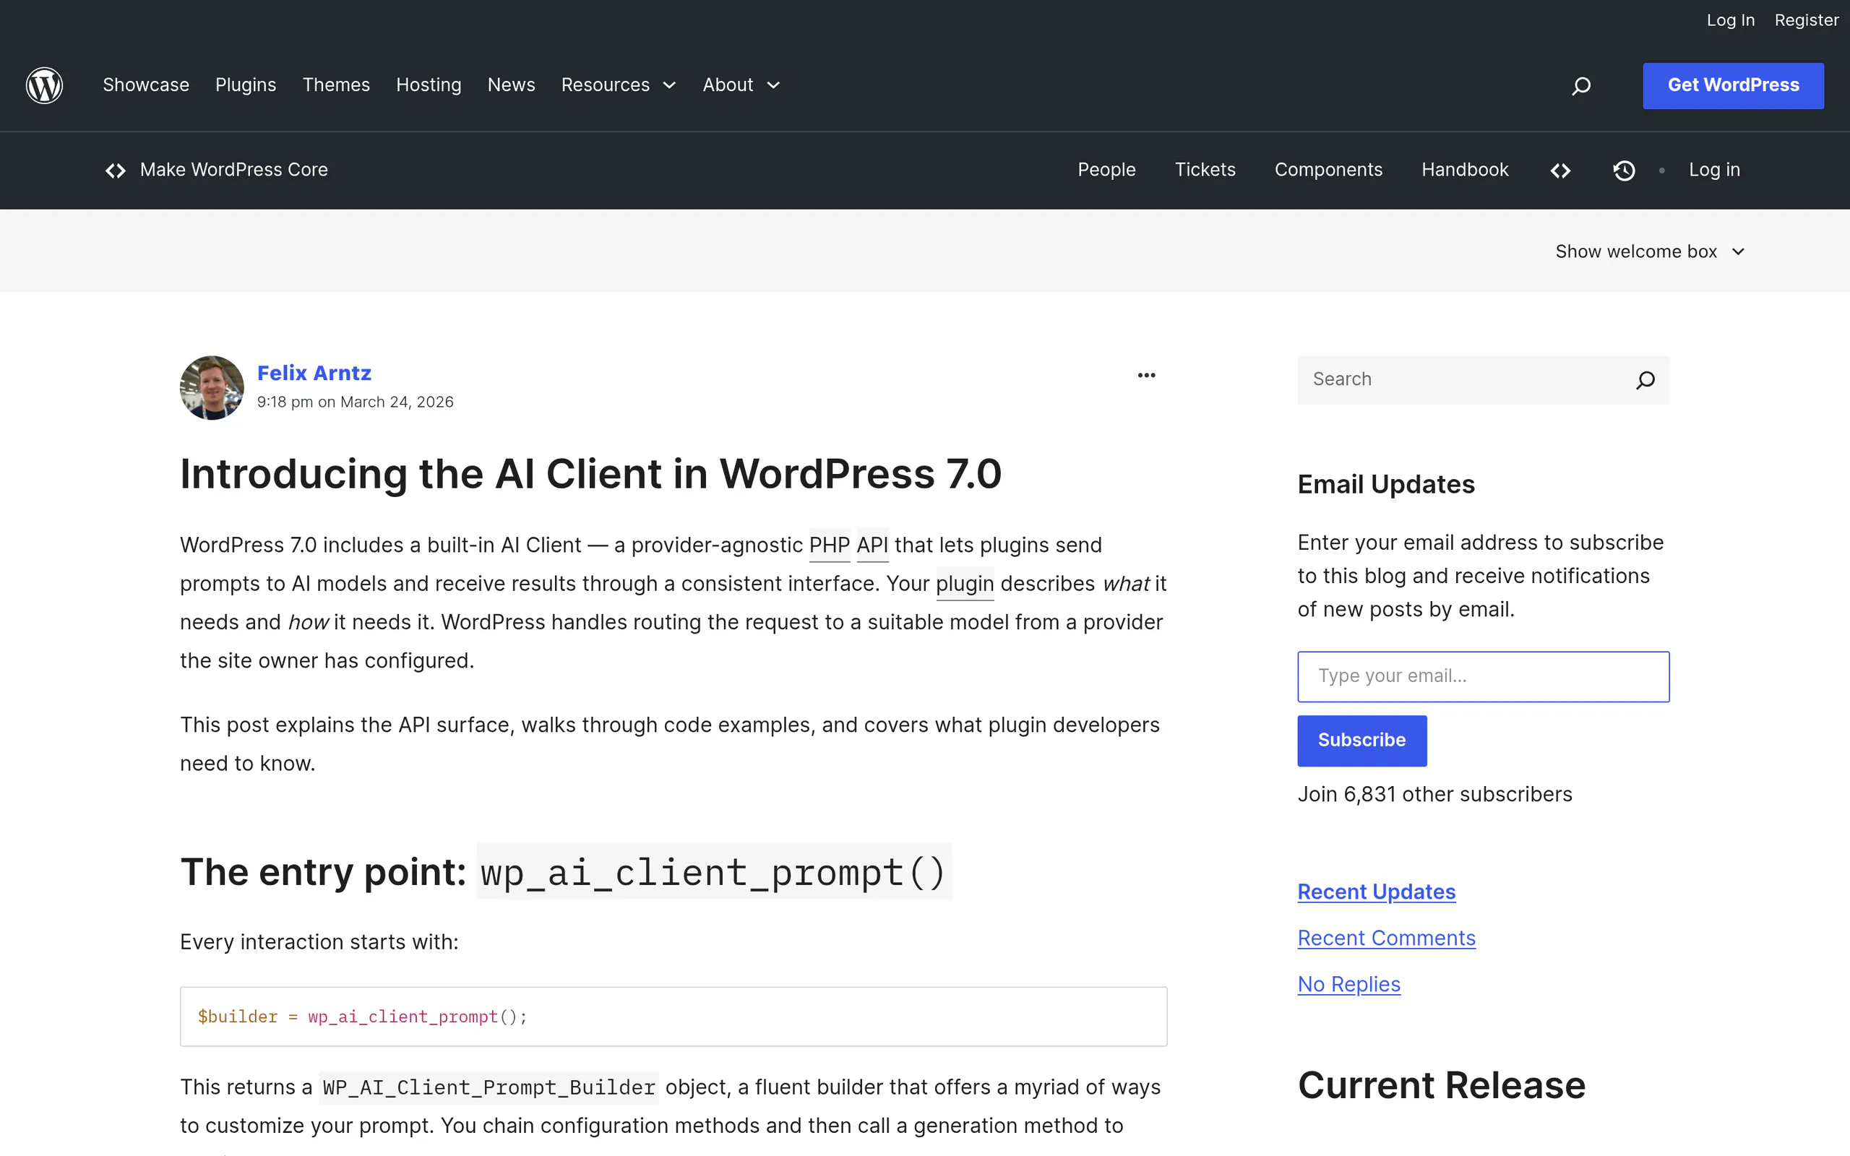The height and width of the screenshot is (1156, 1850).
Task: Click the WordPress logo icon
Action: pos(44,85)
